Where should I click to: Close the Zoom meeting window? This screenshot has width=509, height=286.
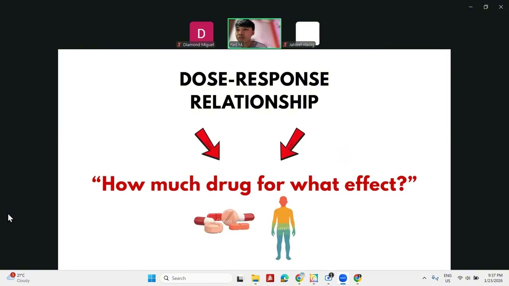[501, 7]
